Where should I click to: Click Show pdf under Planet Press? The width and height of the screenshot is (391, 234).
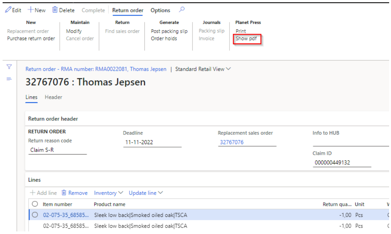[246, 38]
